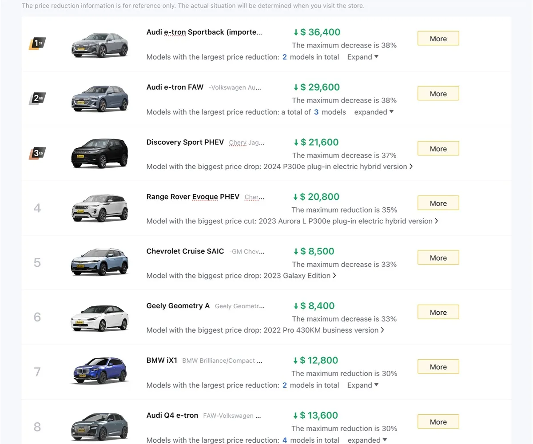
Task: Expand the BMW iX1 models list
Action: (x=363, y=385)
